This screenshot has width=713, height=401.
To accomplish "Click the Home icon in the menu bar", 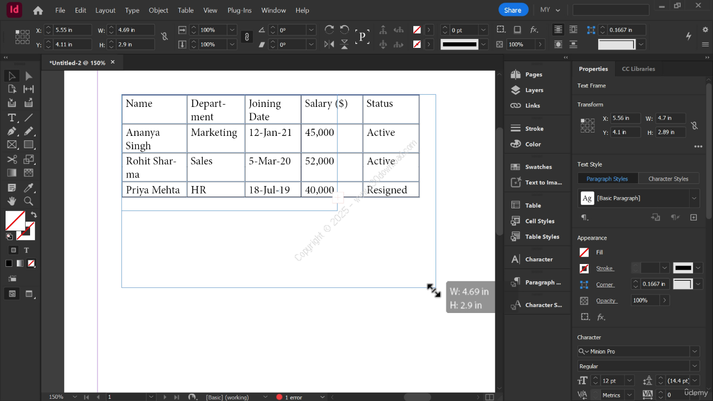I will click(x=38, y=11).
